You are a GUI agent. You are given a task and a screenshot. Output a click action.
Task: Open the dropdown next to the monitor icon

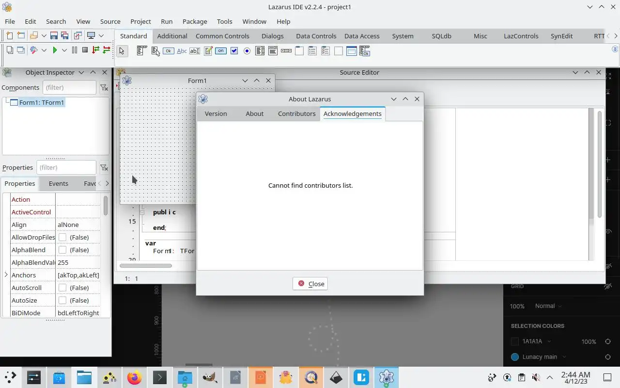(x=101, y=35)
